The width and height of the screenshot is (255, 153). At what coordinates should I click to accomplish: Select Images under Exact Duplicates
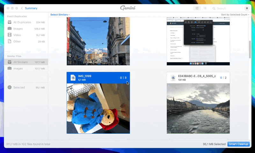click(26, 29)
